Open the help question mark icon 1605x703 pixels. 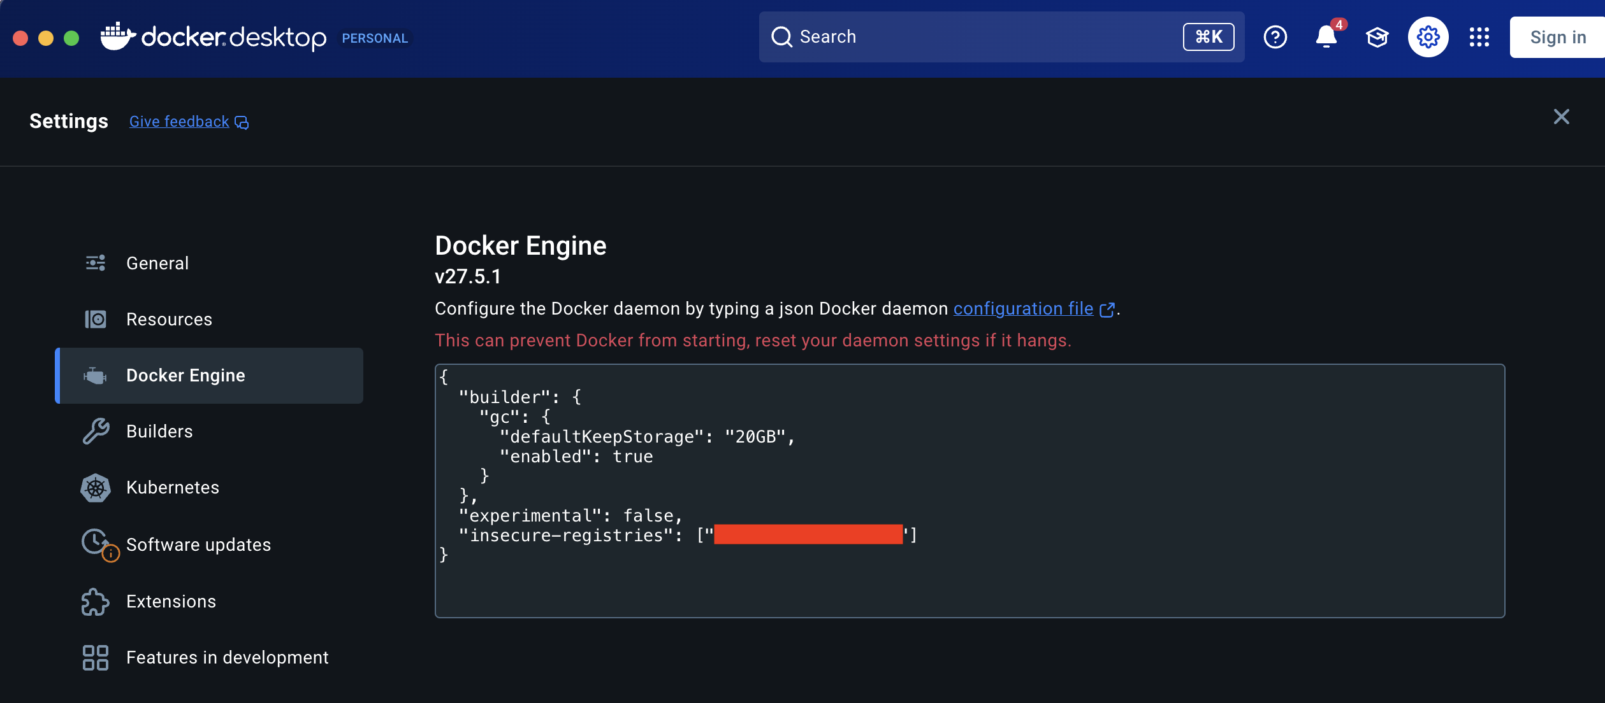[1275, 37]
